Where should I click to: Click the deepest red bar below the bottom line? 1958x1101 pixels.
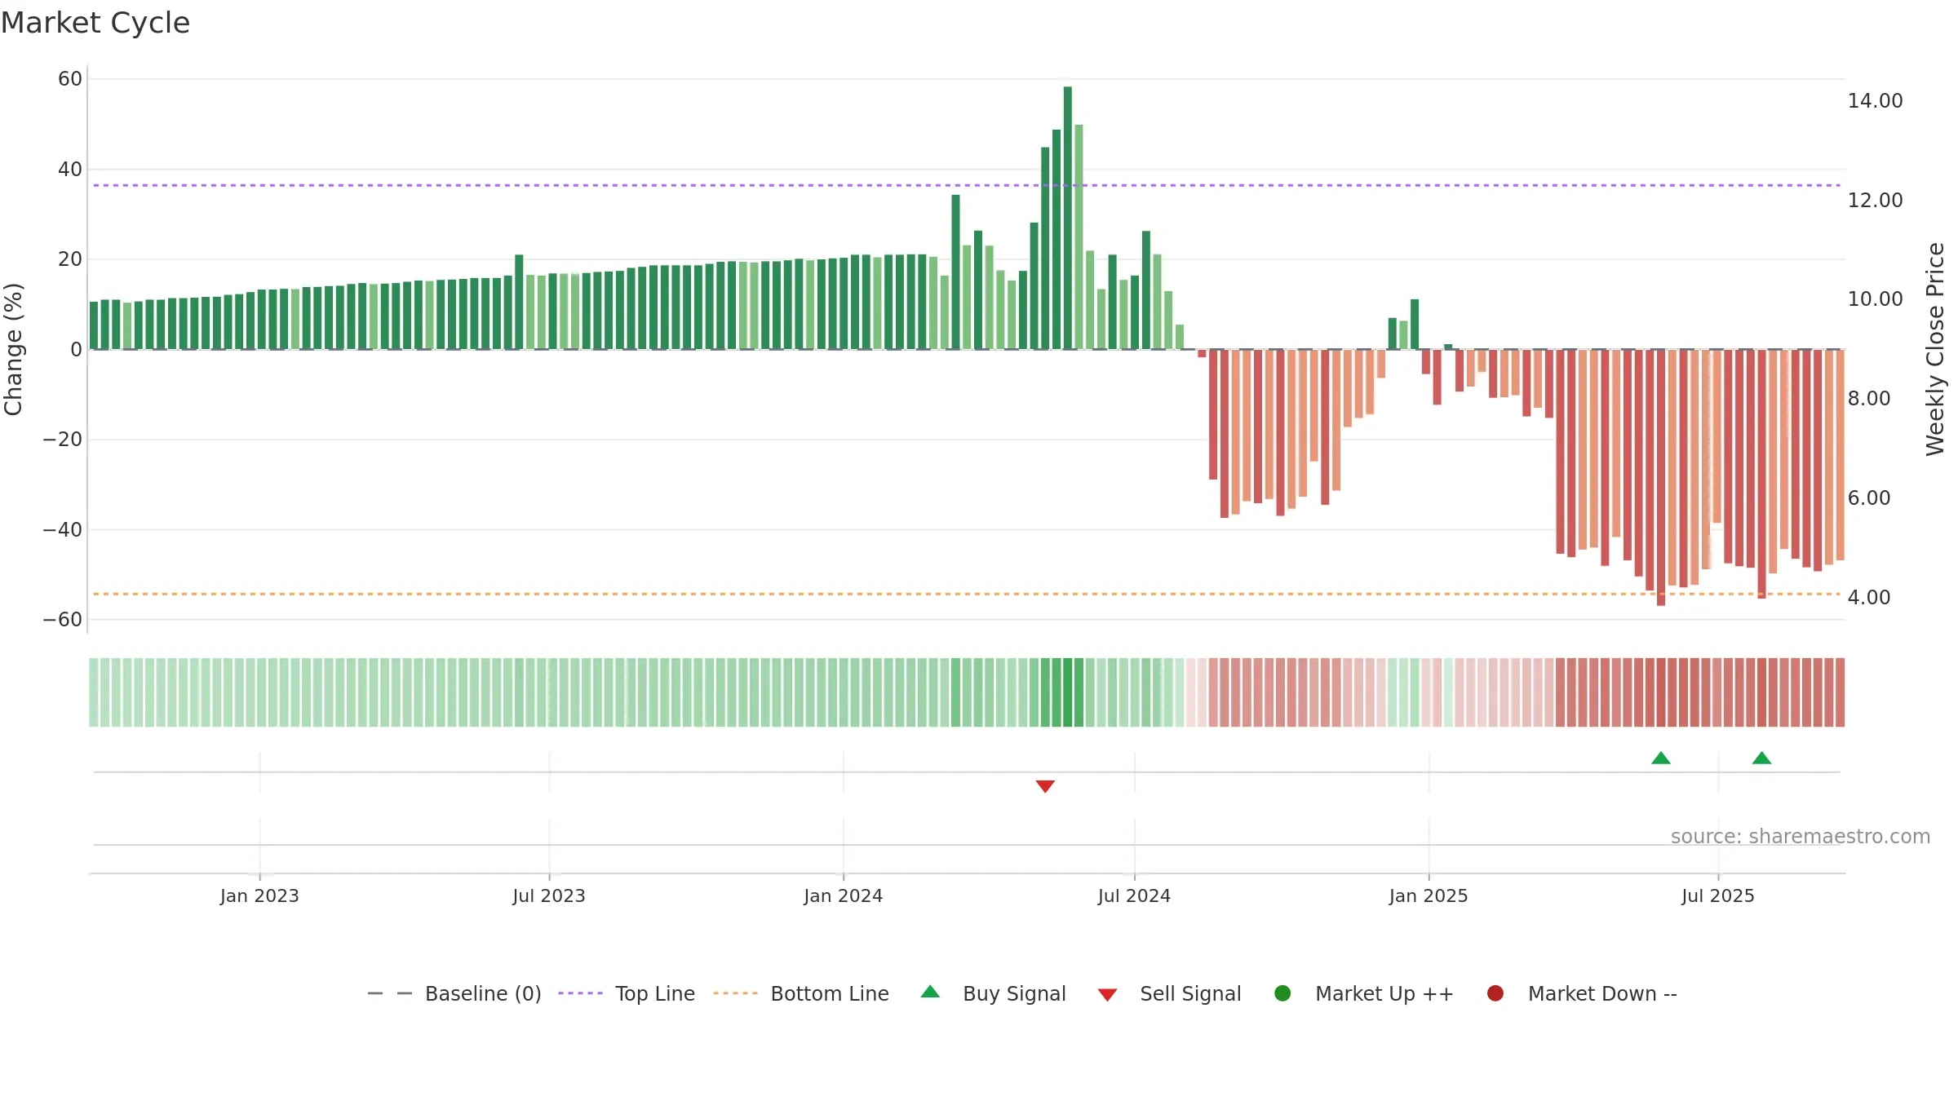click(1661, 478)
